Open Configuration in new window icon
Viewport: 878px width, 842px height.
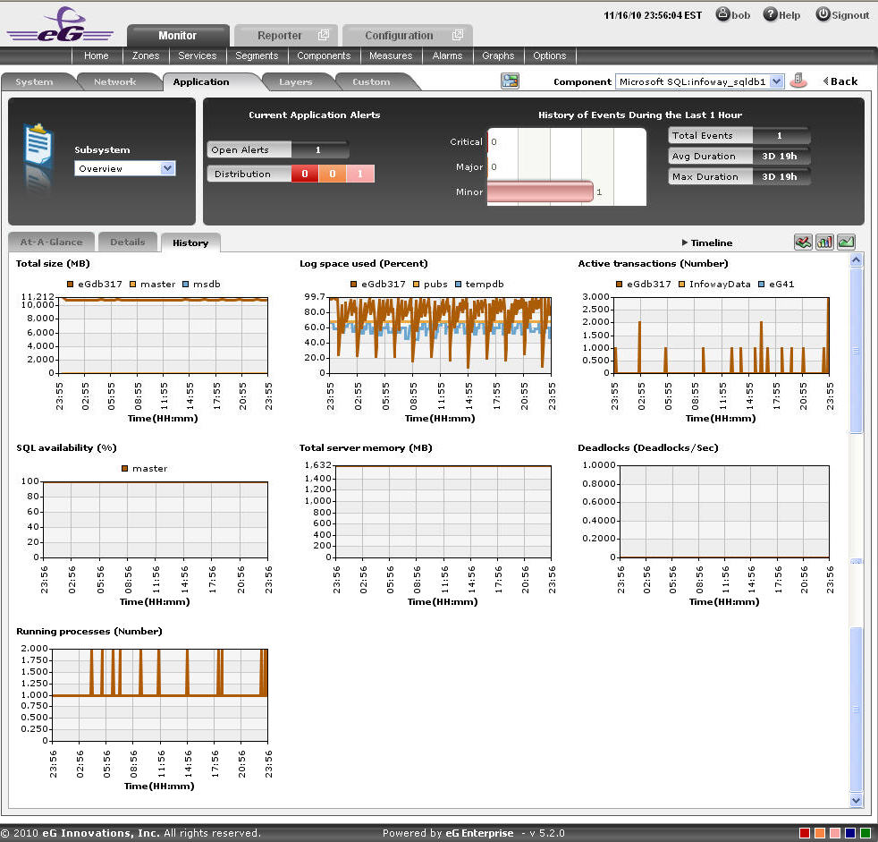tap(458, 35)
